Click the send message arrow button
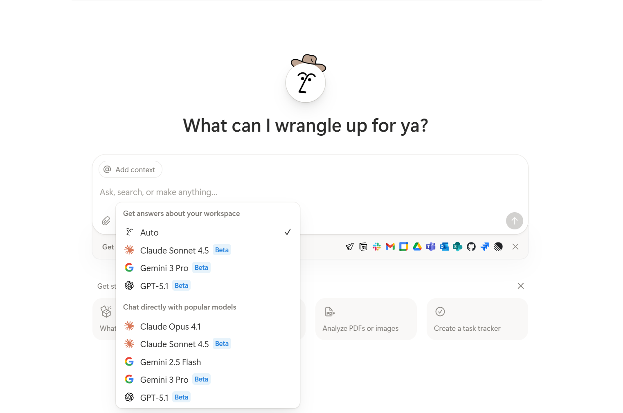This screenshot has width=623, height=413. (514, 221)
